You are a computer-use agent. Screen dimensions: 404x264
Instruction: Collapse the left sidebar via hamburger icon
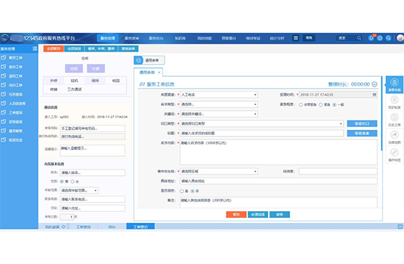click(35, 48)
